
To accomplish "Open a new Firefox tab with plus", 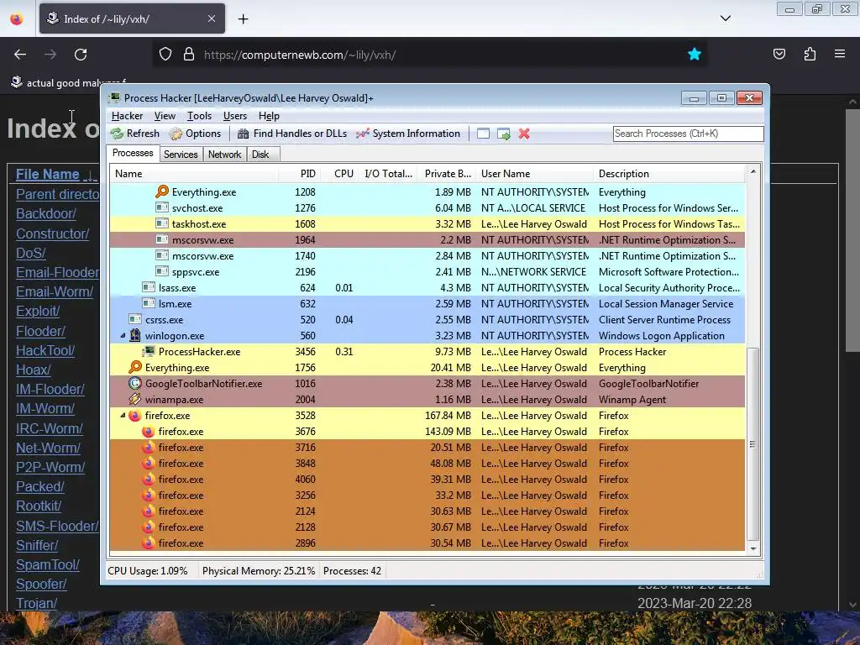I will [x=243, y=19].
